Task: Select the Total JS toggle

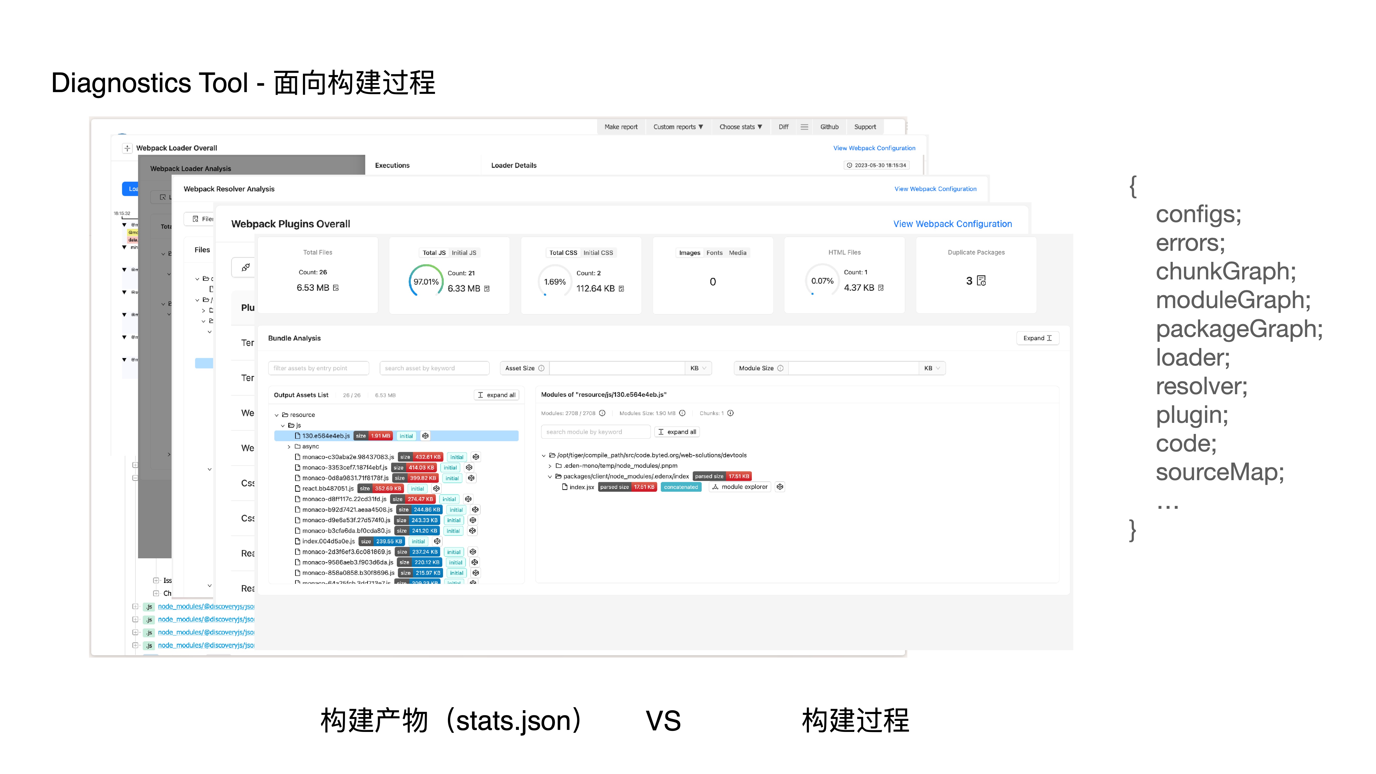Action: click(x=434, y=253)
